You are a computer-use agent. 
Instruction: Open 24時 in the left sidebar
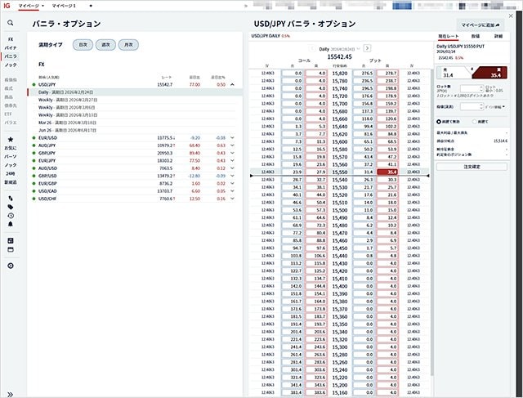tap(11, 173)
